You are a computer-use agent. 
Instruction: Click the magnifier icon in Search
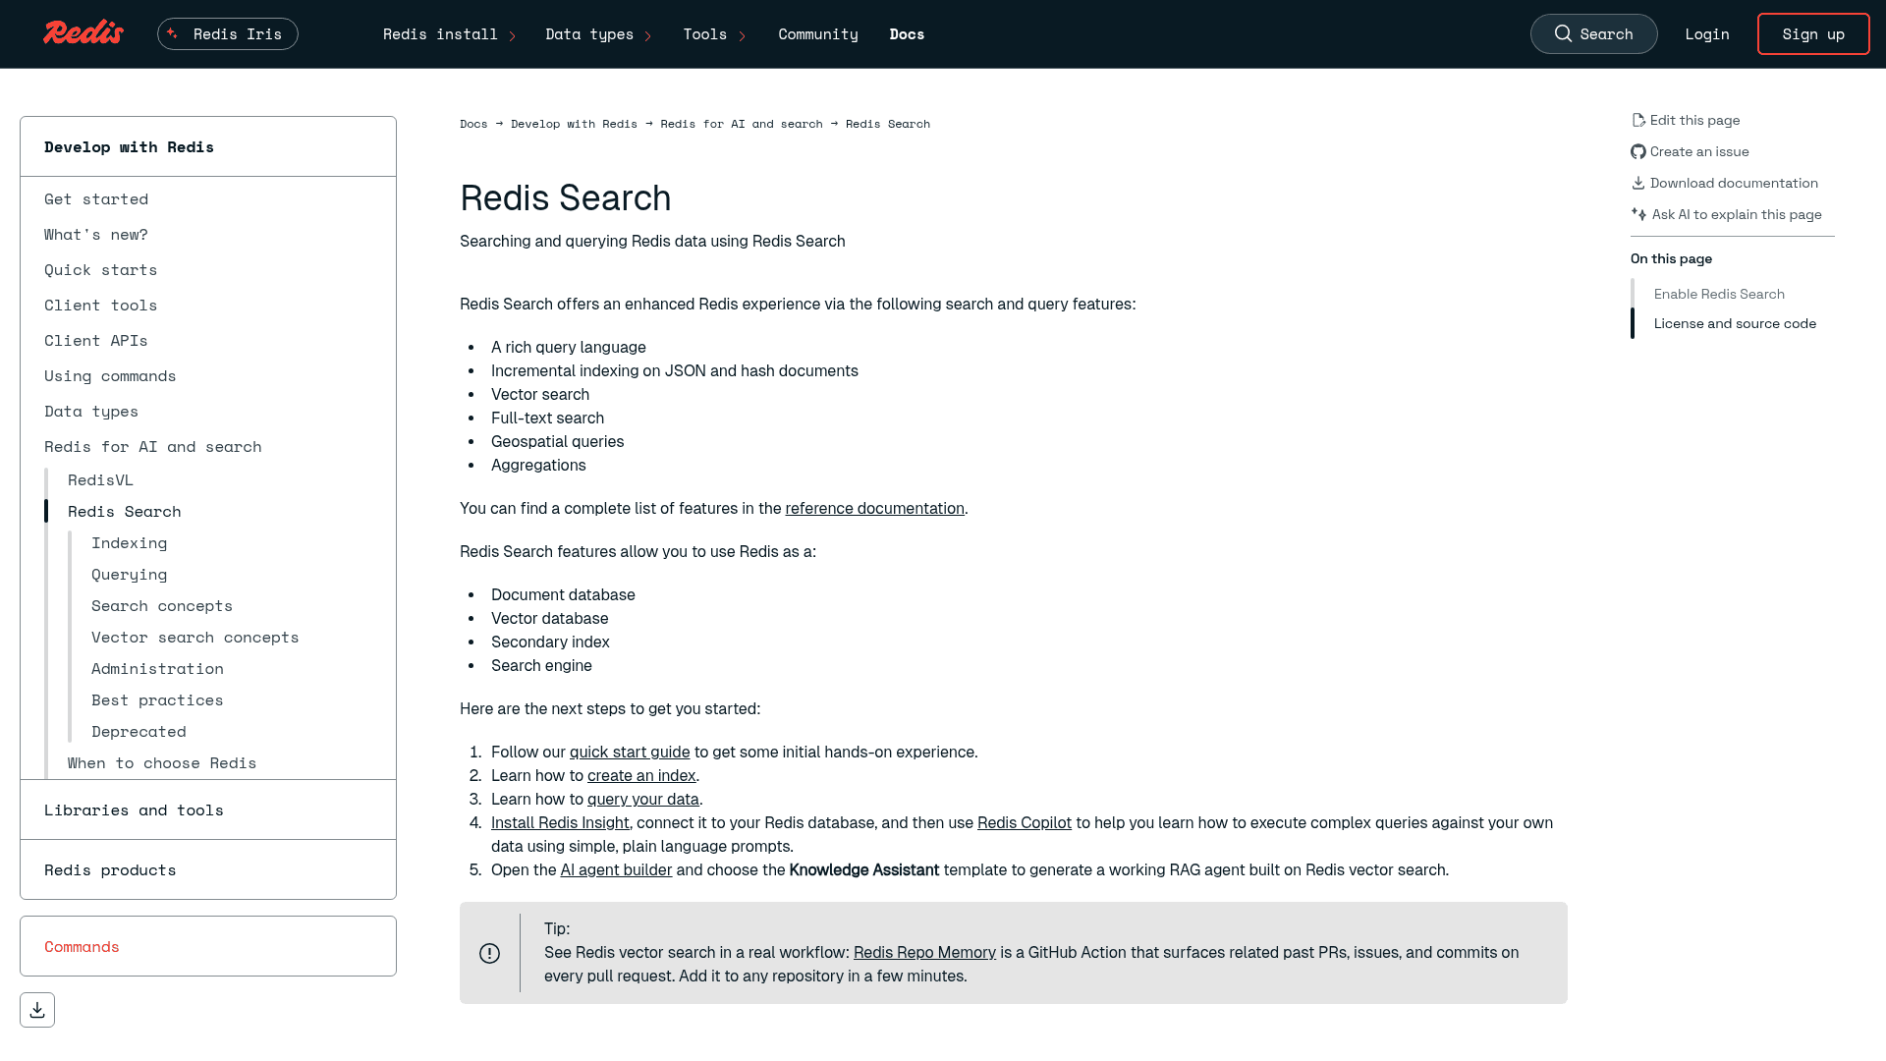coord(1563,33)
